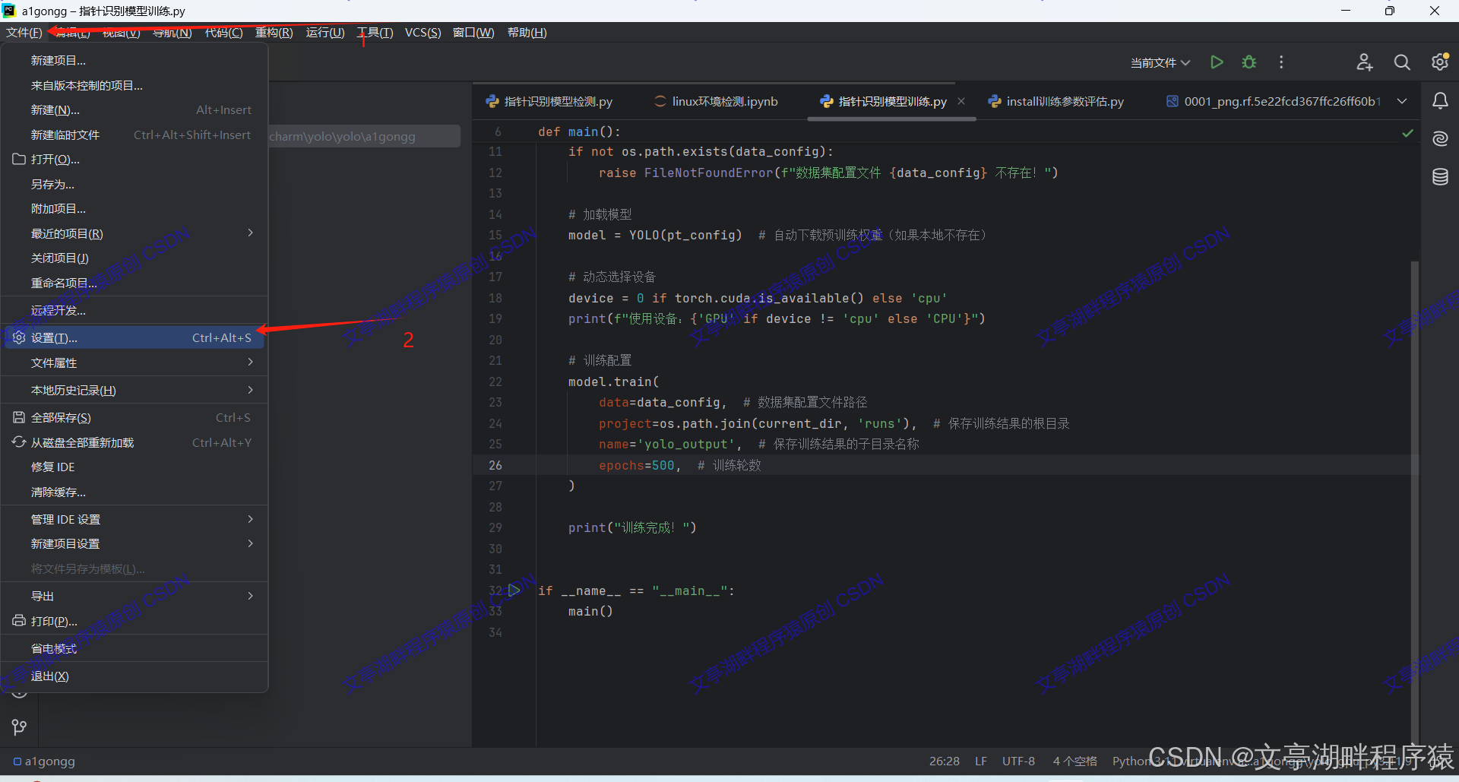This screenshot has width=1459, height=782.
Task: Open the Git tool window branch icon
Action: [x=20, y=727]
